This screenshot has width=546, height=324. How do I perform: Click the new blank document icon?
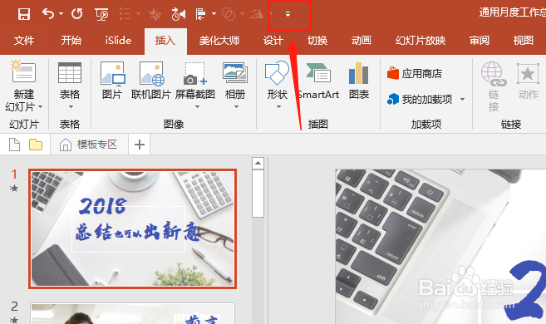point(14,145)
